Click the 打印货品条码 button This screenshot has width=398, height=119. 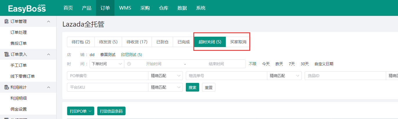point(111,111)
